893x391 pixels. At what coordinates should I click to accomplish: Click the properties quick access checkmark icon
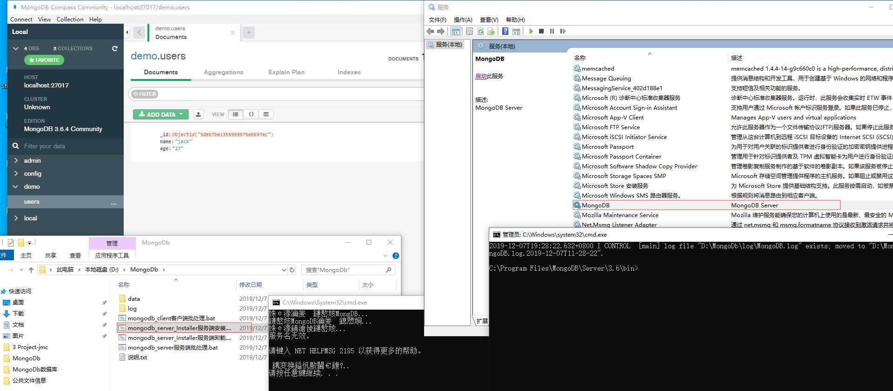point(11,243)
